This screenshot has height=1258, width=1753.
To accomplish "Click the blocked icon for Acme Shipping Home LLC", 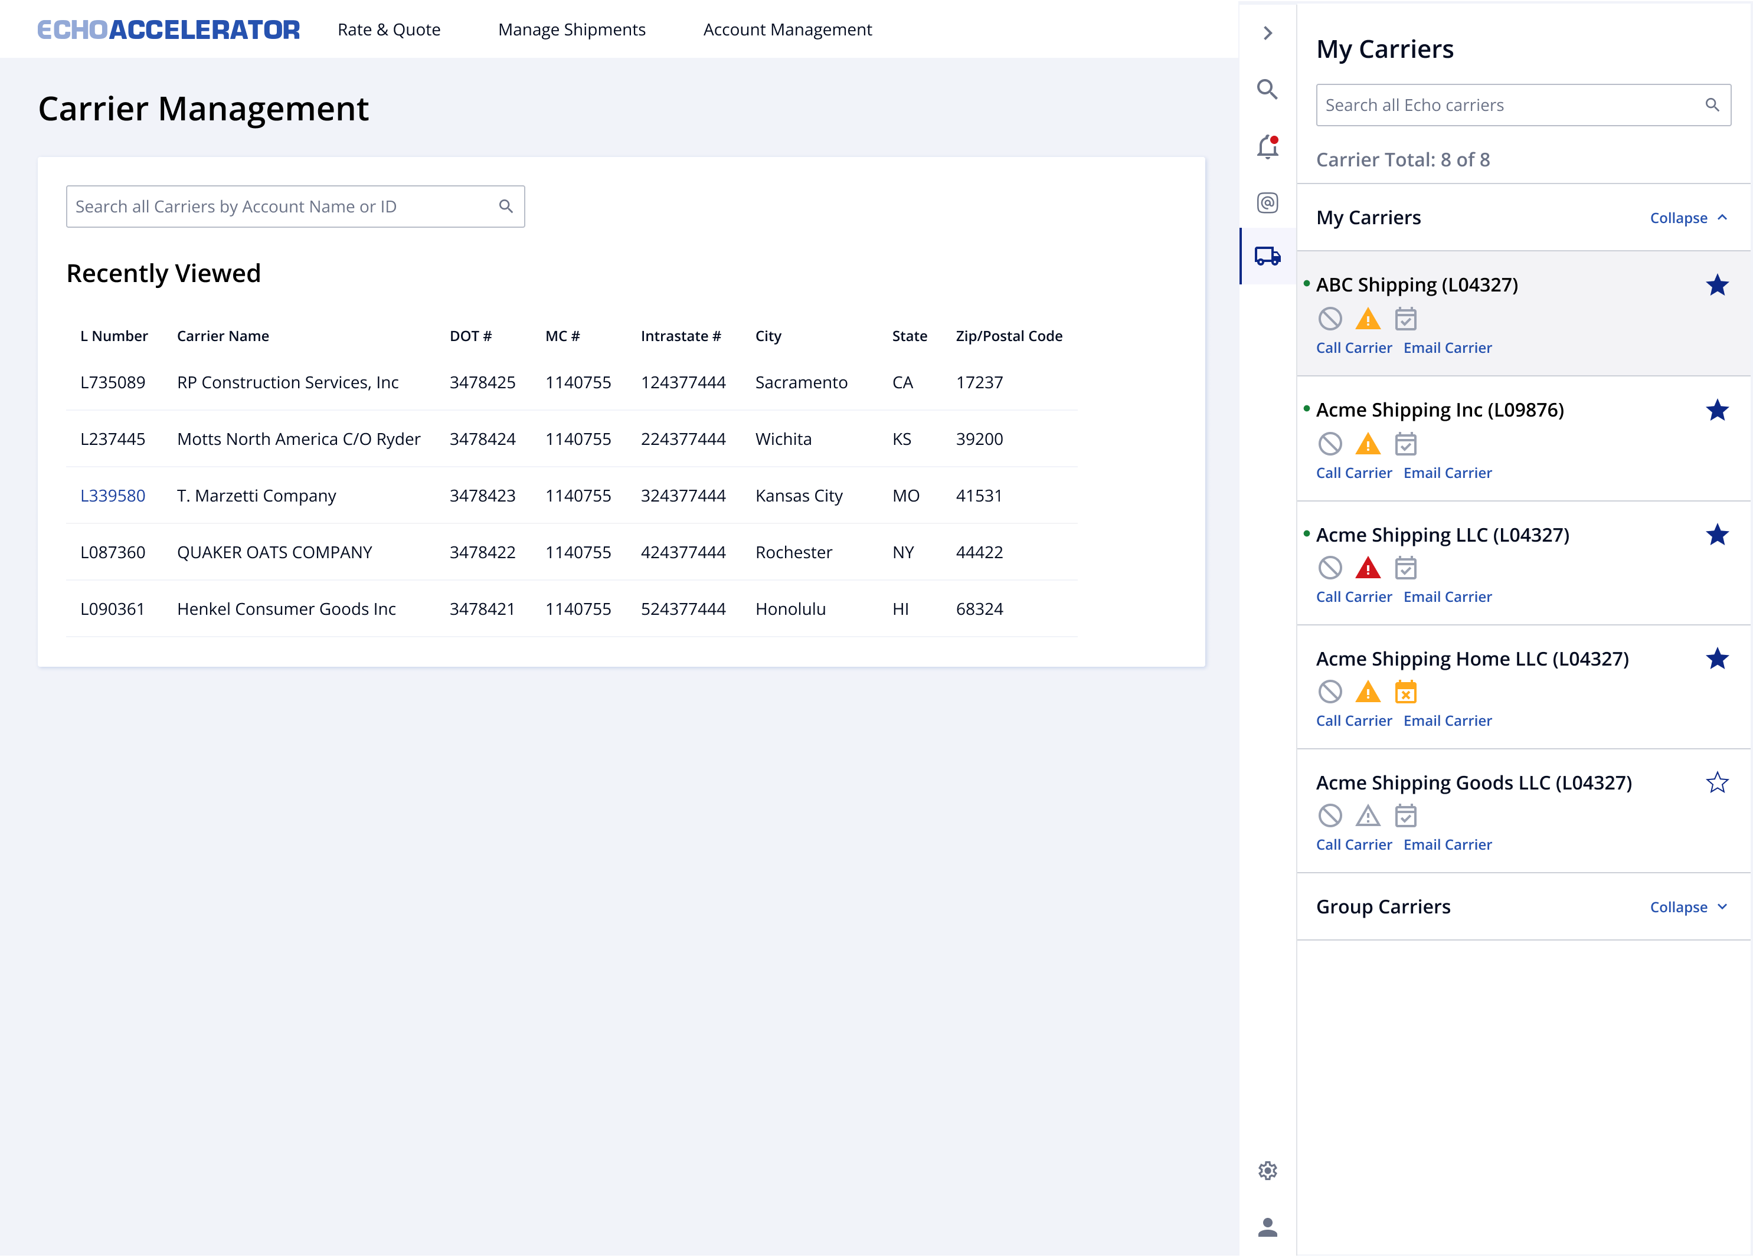I will [1330, 692].
